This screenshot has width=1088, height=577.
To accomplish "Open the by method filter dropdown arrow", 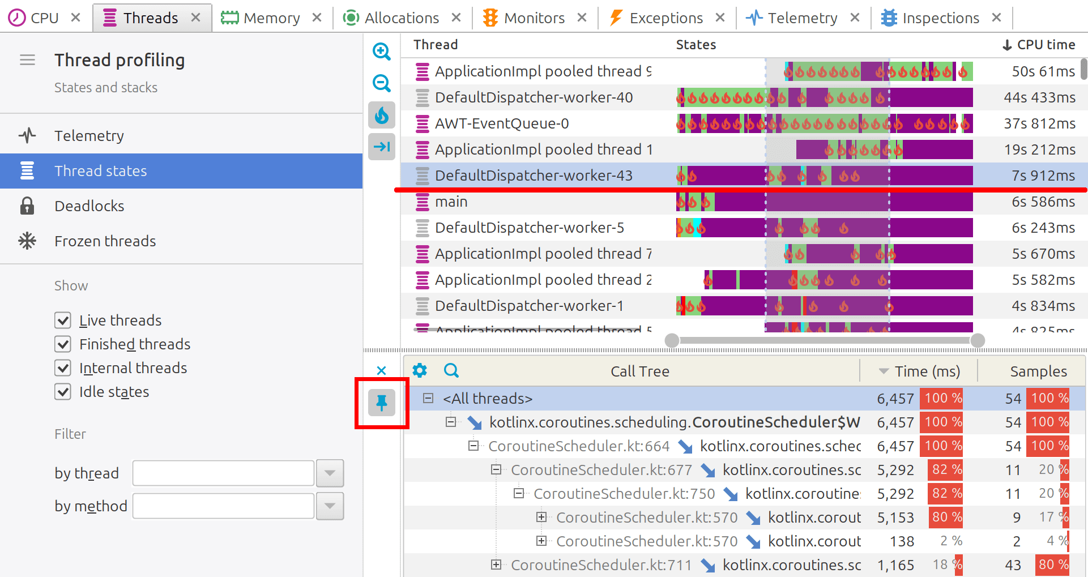I will tap(330, 506).
